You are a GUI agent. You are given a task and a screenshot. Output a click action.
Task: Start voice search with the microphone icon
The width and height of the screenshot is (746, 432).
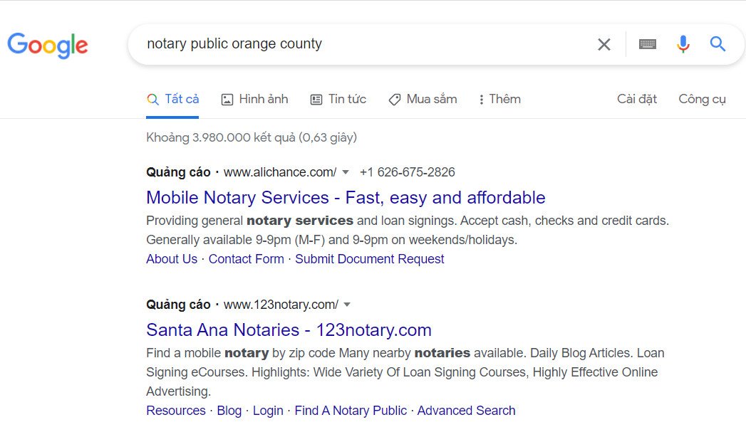click(x=683, y=44)
